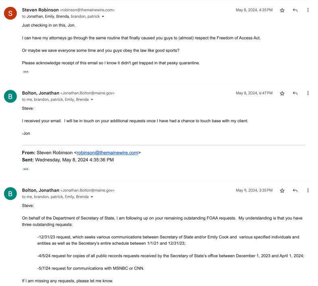Expand trimmed quoted text in Bolton's reply
This screenshot has width=318, height=286.
(26, 169)
